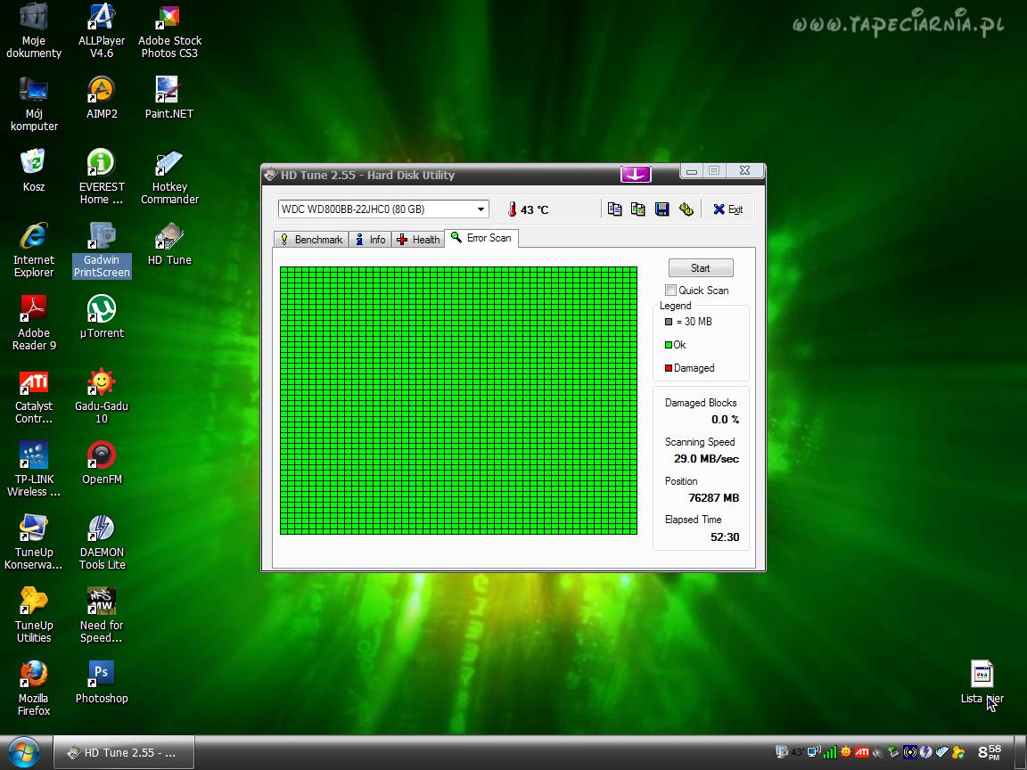Click the 30 MB gray legend swatch
This screenshot has width=1027, height=770.
(x=668, y=322)
